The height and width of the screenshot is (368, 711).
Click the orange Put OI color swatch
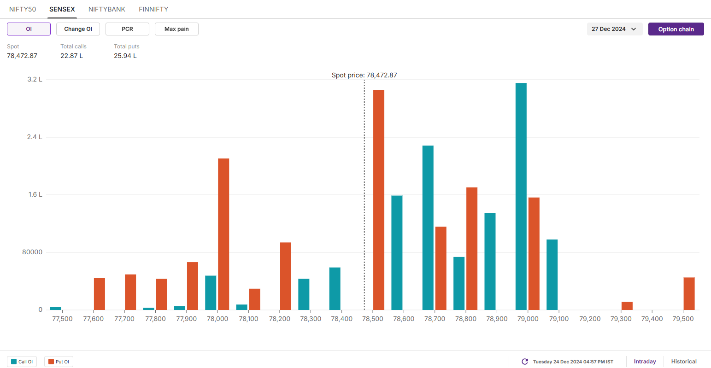[x=51, y=362]
